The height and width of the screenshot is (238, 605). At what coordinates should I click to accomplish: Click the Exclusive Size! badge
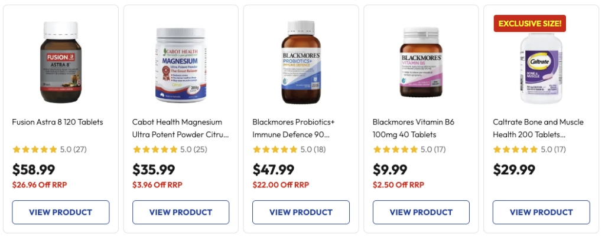(530, 24)
